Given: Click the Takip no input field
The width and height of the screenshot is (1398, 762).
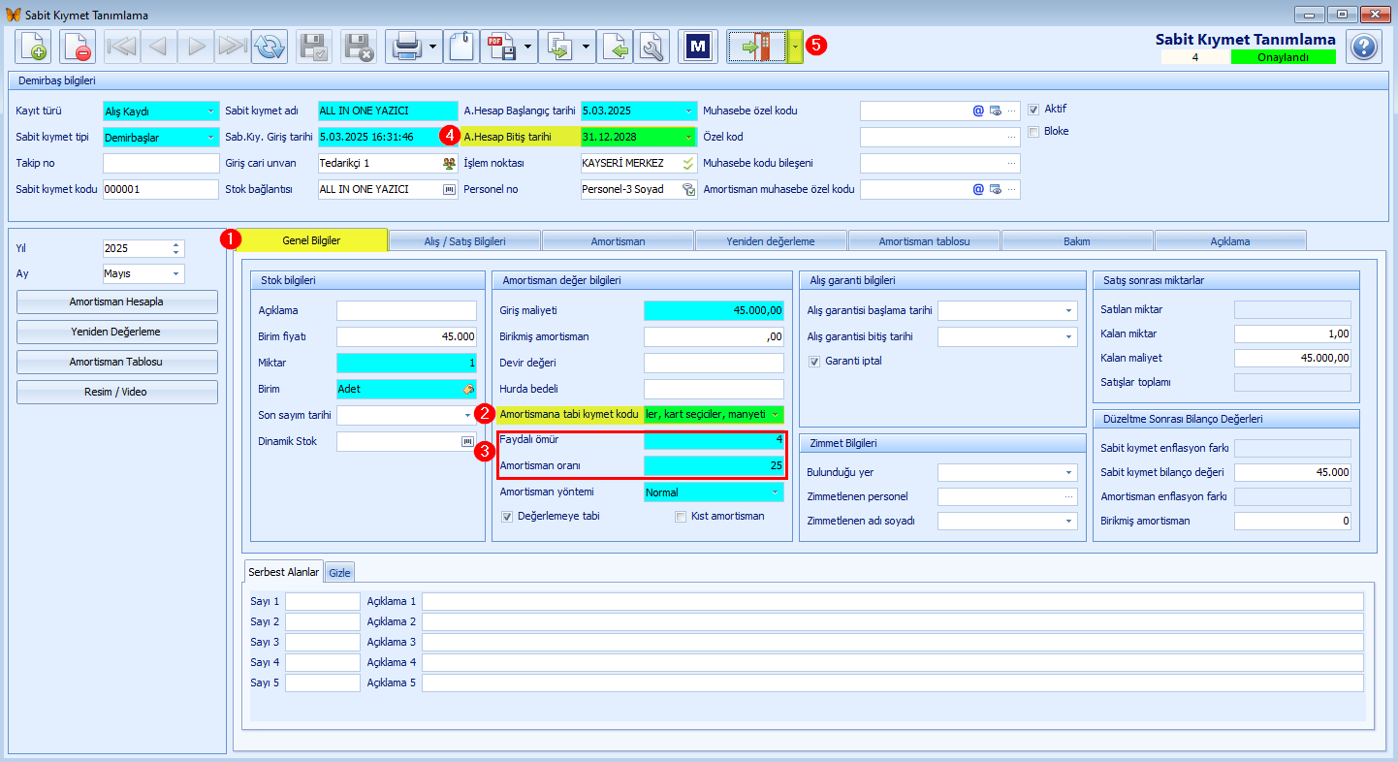Looking at the screenshot, I should [x=161, y=163].
